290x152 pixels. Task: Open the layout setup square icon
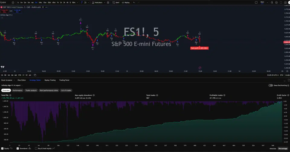[x=256, y=3]
